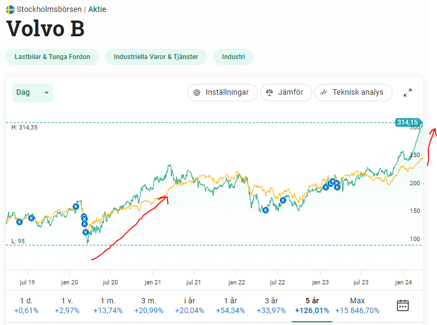
Task: Click the L: 95 low label
Action: (18, 241)
